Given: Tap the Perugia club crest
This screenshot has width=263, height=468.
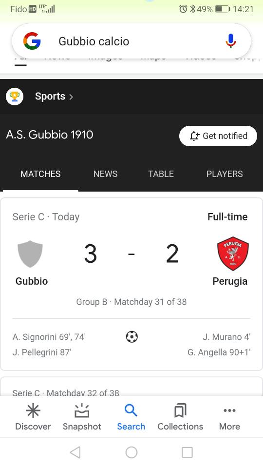Looking at the screenshot, I should [x=233, y=253].
